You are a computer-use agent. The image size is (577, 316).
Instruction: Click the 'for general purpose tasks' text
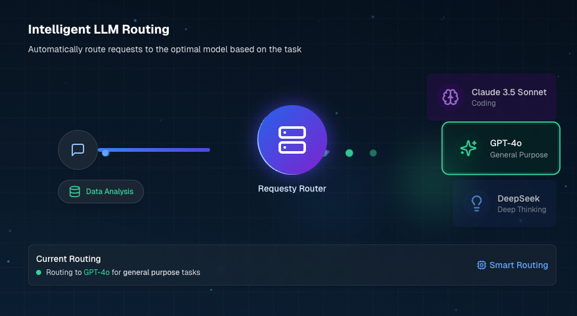coord(156,272)
